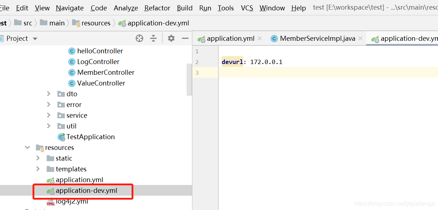Open the Help menu
The image size is (438, 210).
pyautogui.click(x=299, y=8)
